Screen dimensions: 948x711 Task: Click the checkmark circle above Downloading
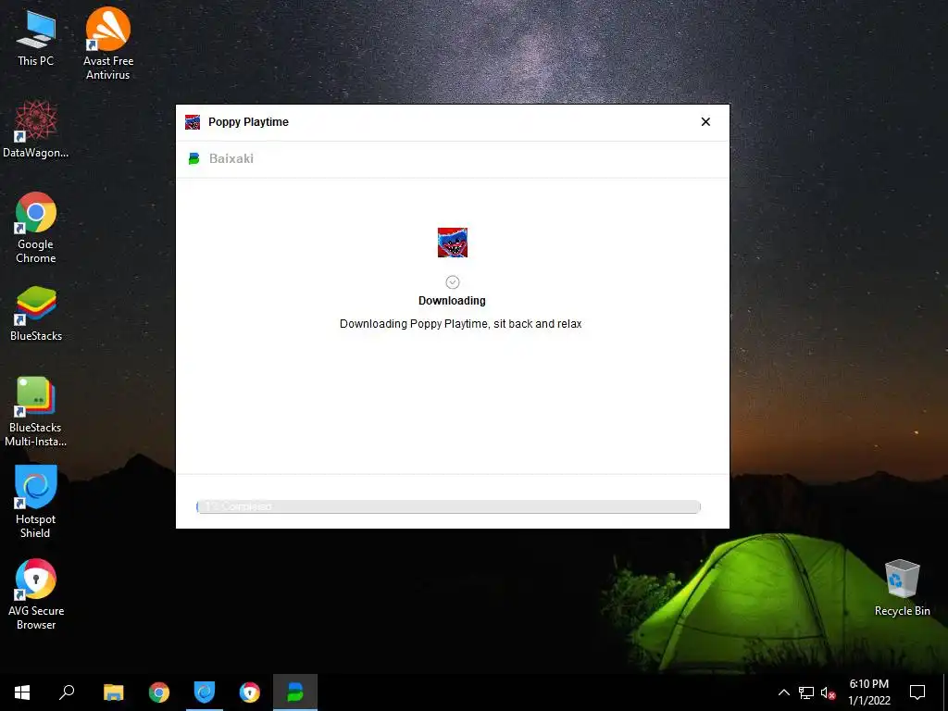[452, 281]
